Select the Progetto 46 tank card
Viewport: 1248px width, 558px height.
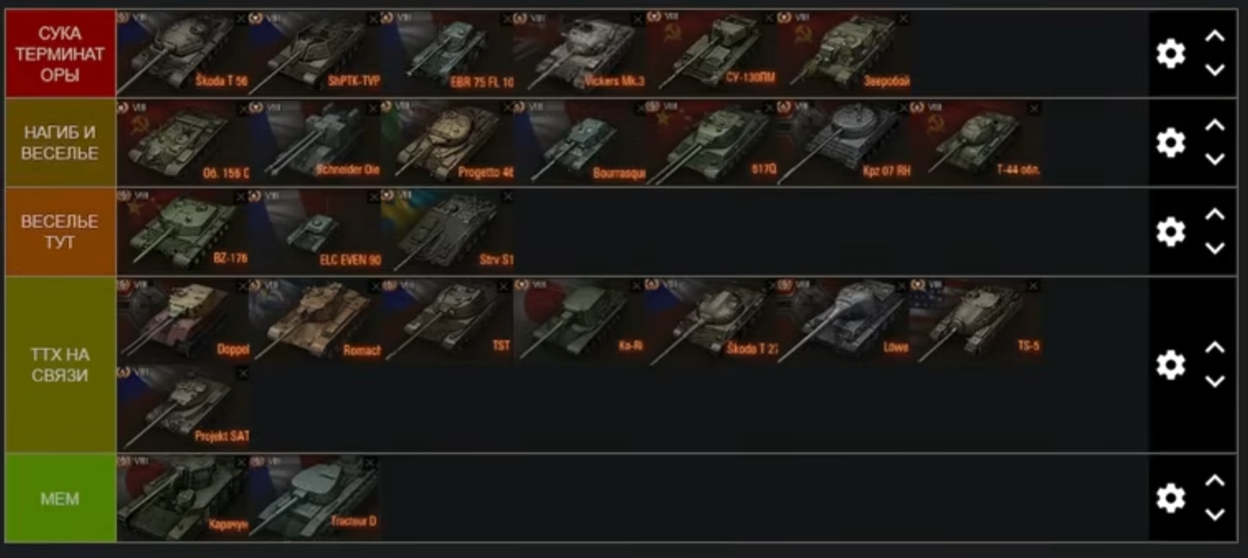pyautogui.click(x=447, y=142)
